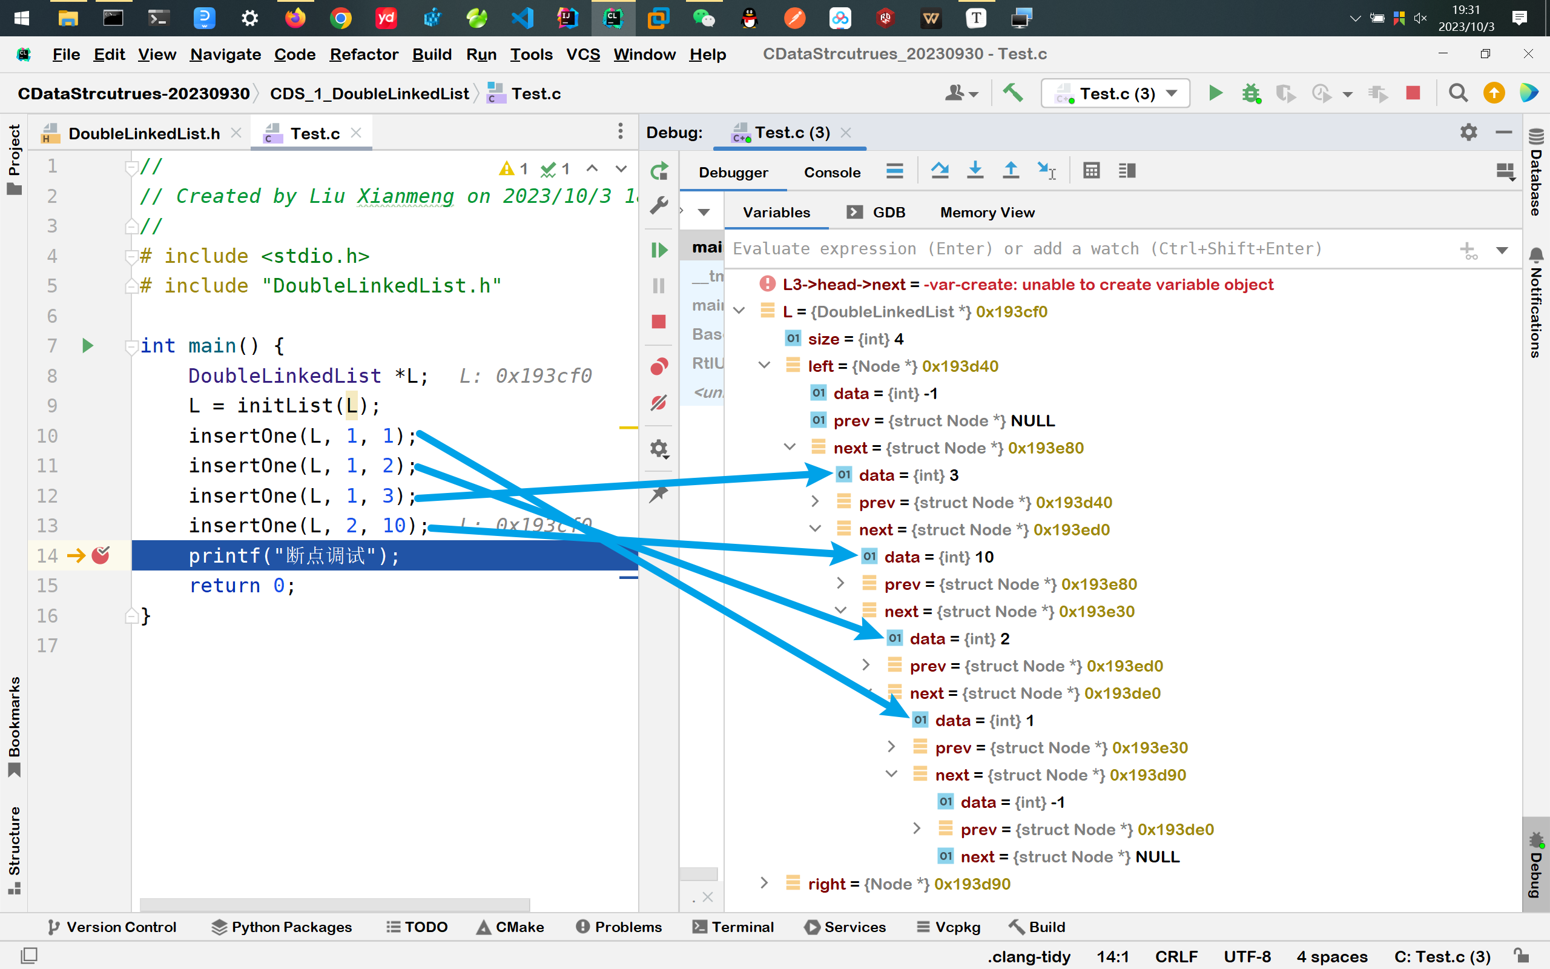The width and height of the screenshot is (1550, 969).
Task: Open Firefox from the Windows taskbar
Action: pyautogui.click(x=295, y=18)
